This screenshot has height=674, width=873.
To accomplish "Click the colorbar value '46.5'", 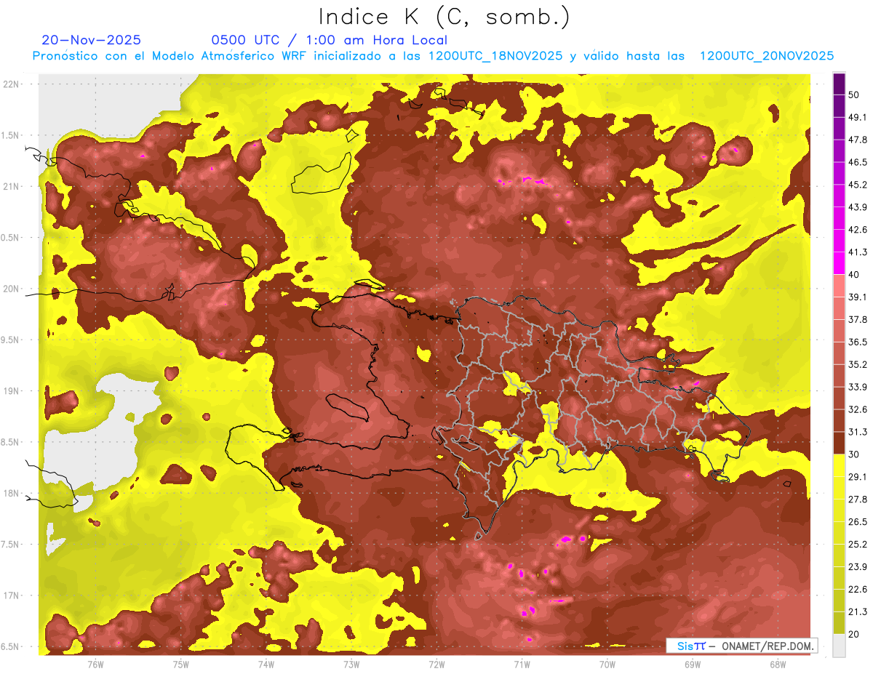I will point(857,162).
